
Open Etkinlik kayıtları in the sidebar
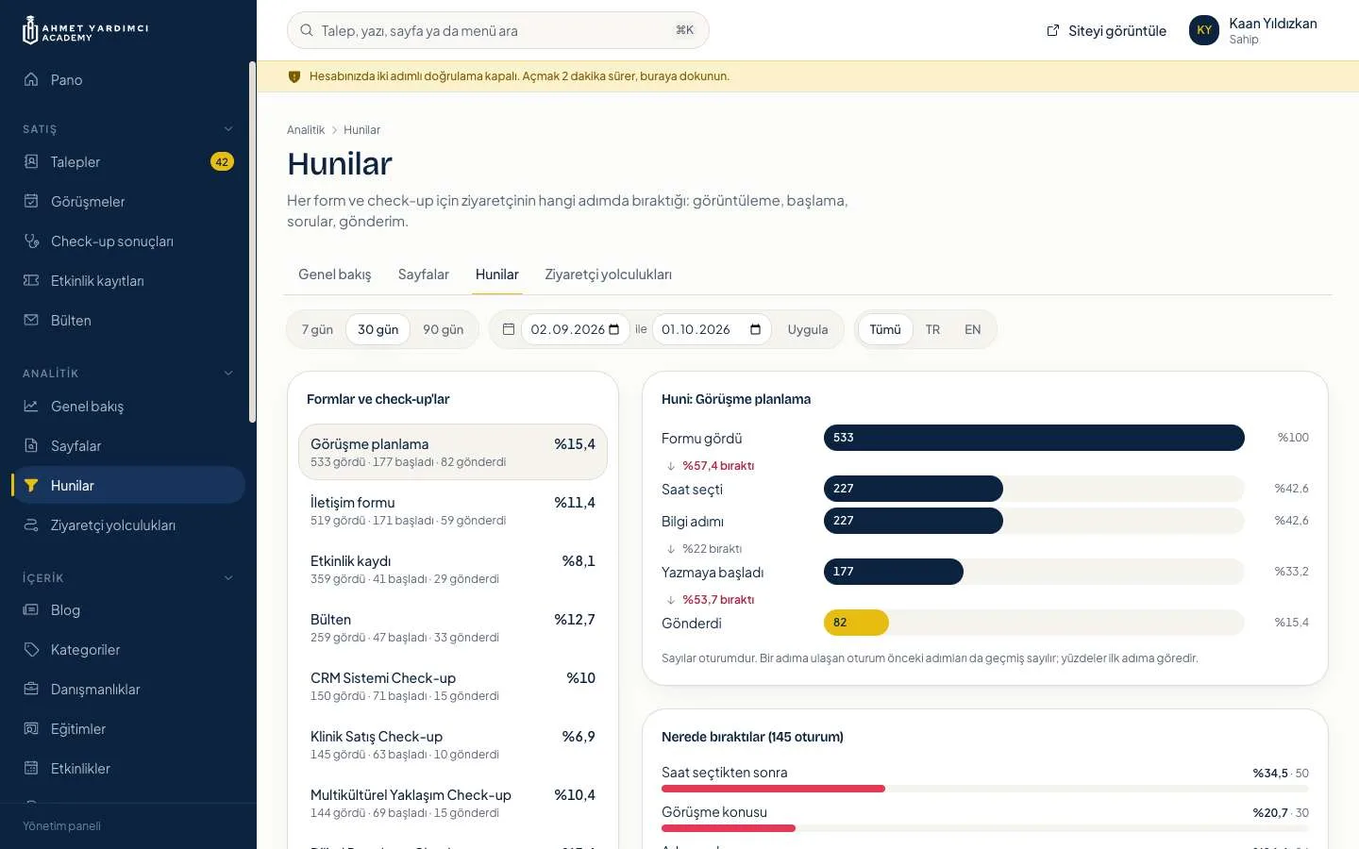[128, 281]
